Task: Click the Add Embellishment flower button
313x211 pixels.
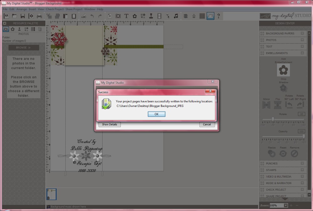Action: 283,70
